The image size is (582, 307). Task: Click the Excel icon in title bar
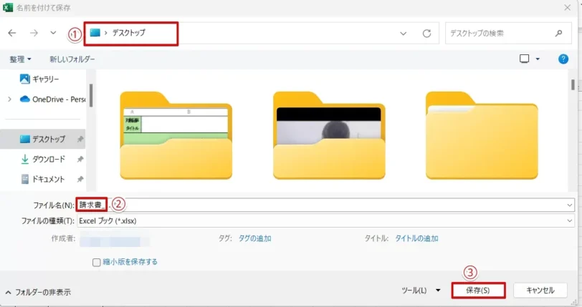(7, 7)
